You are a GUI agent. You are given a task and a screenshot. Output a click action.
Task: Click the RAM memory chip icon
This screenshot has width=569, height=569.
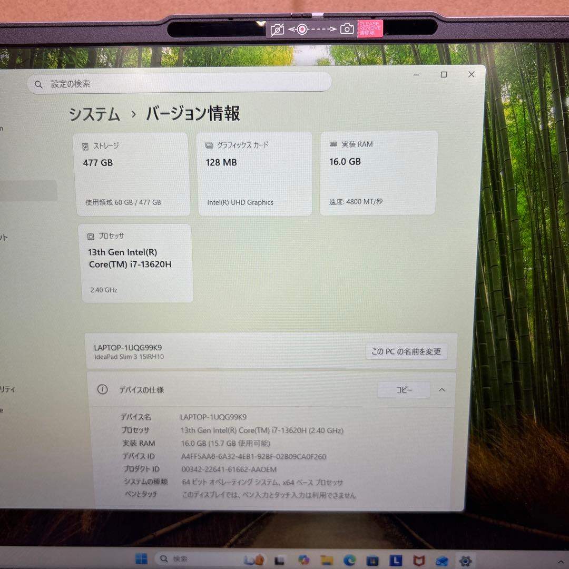pos(333,144)
